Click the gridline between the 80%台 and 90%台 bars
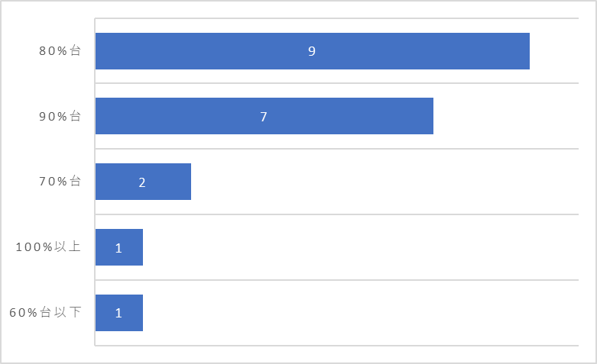 coord(336,83)
